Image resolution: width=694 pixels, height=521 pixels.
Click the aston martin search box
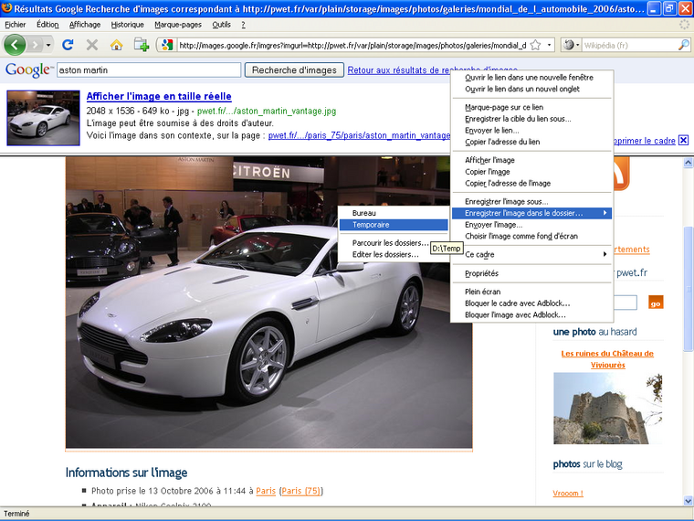click(149, 70)
